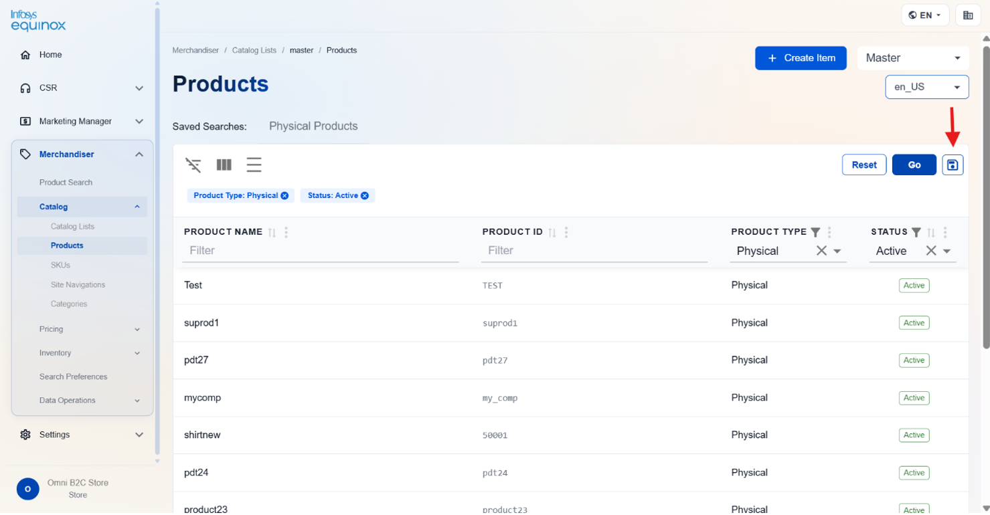Open Product Search in sidebar
This screenshot has height=515, width=990.
point(66,183)
